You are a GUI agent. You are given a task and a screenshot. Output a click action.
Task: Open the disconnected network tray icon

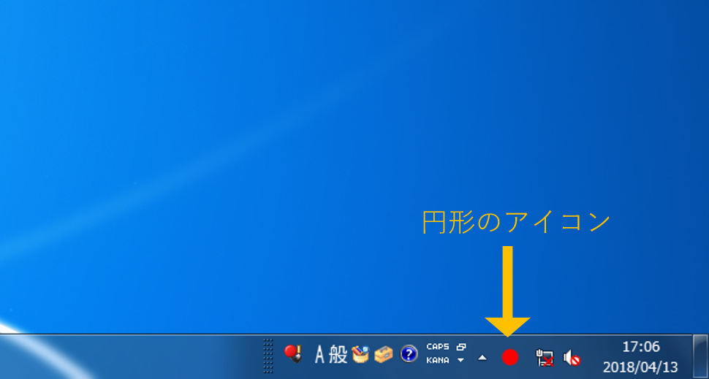[x=545, y=358]
